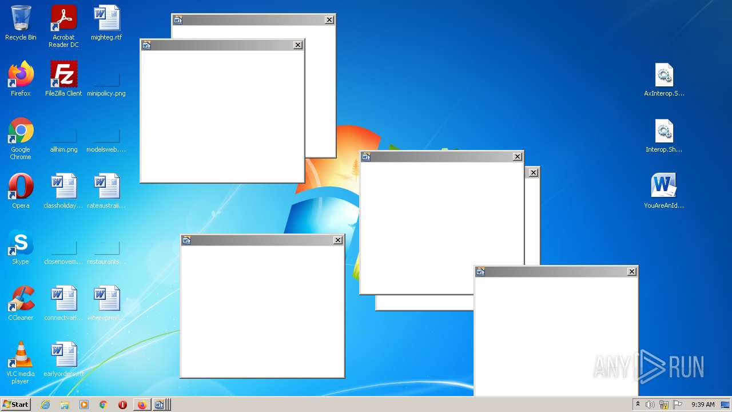Launch Skype from the desktop

21,247
